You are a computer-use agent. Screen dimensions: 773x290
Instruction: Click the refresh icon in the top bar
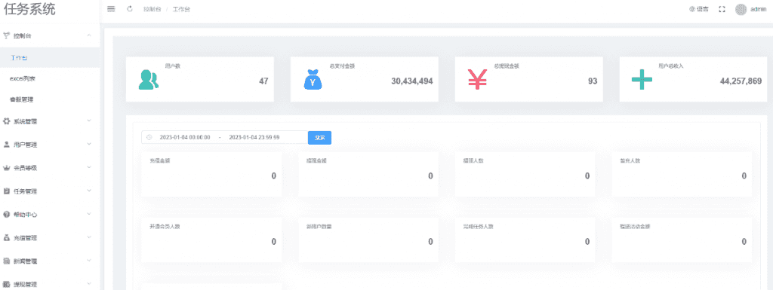click(130, 9)
